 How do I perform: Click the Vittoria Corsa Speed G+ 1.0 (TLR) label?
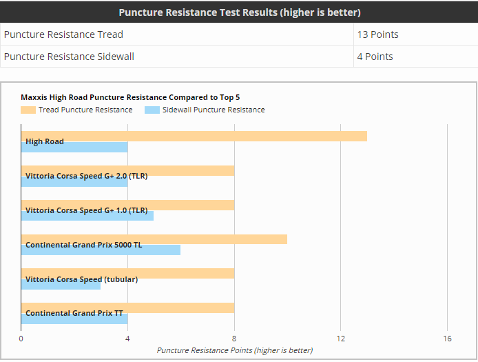pos(87,210)
